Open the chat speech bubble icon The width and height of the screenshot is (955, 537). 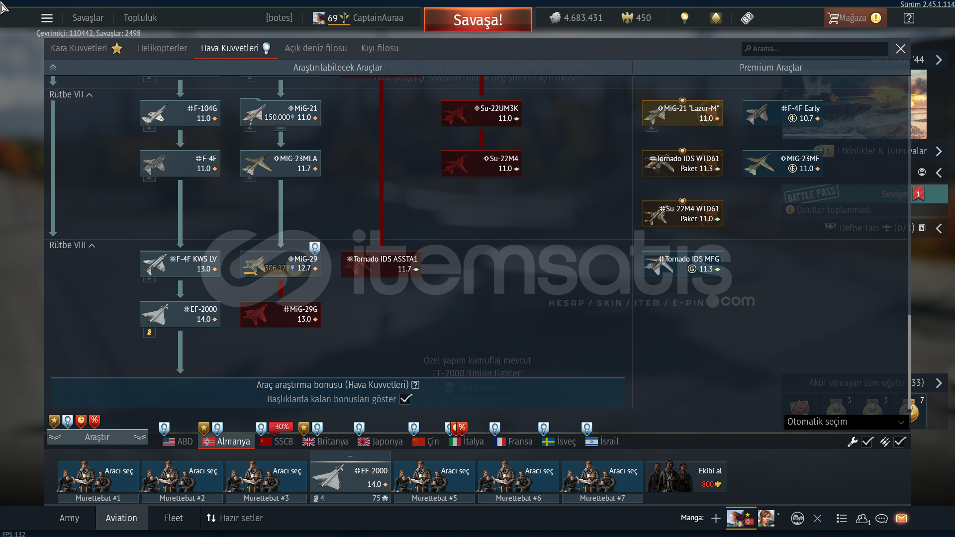click(x=882, y=519)
